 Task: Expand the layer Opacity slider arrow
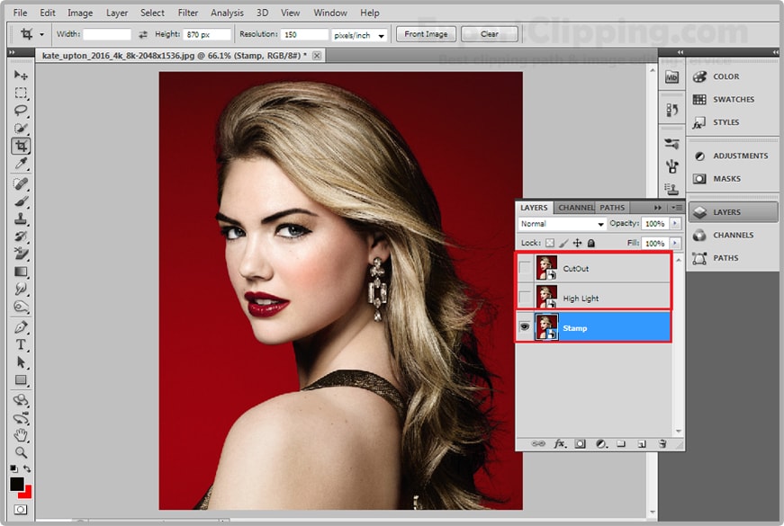[675, 224]
